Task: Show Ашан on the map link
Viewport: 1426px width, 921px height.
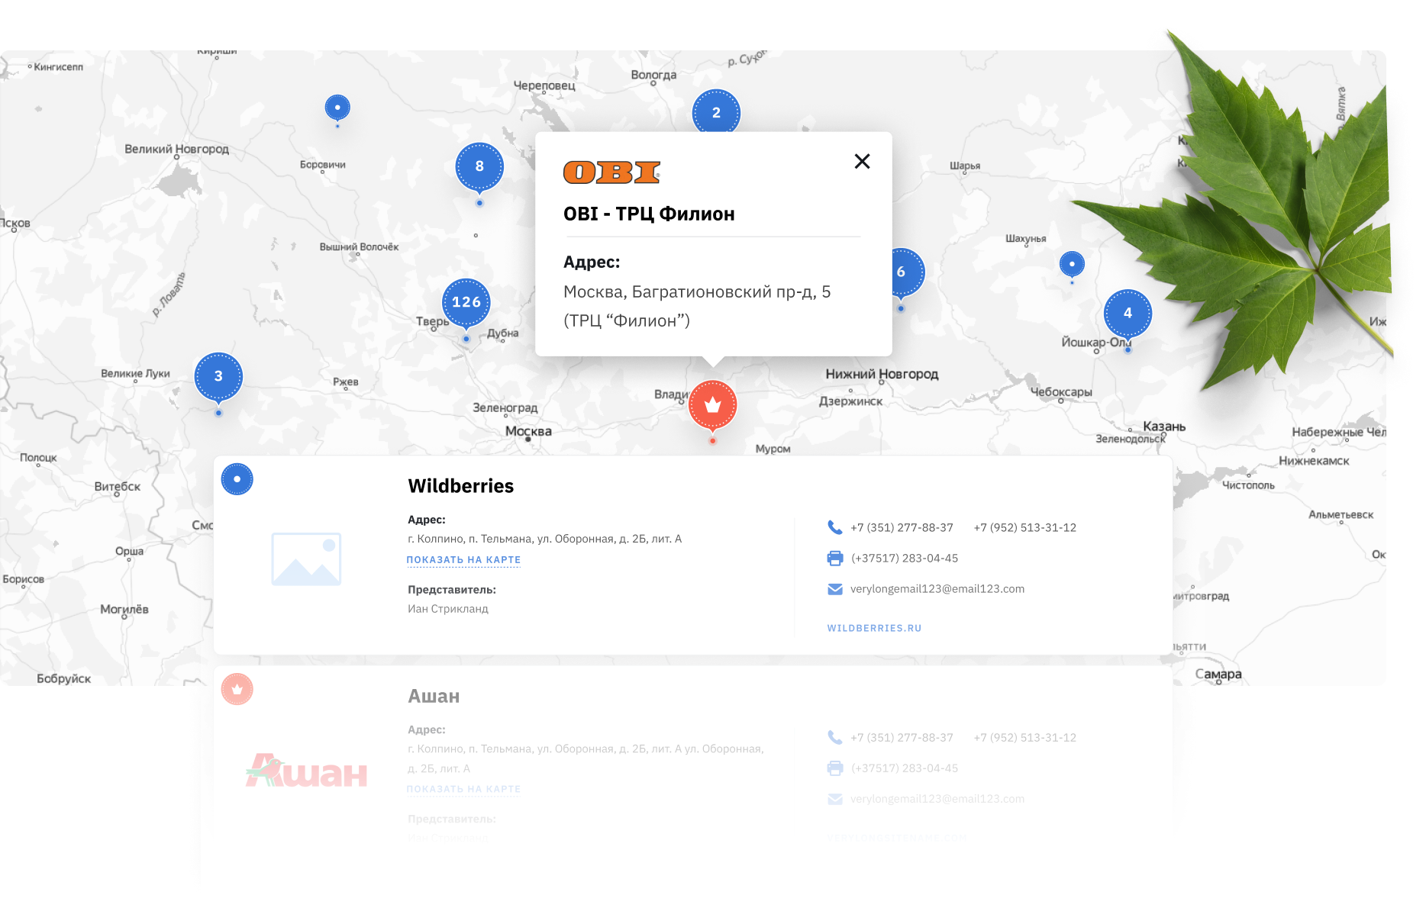Action: pos(463,789)
